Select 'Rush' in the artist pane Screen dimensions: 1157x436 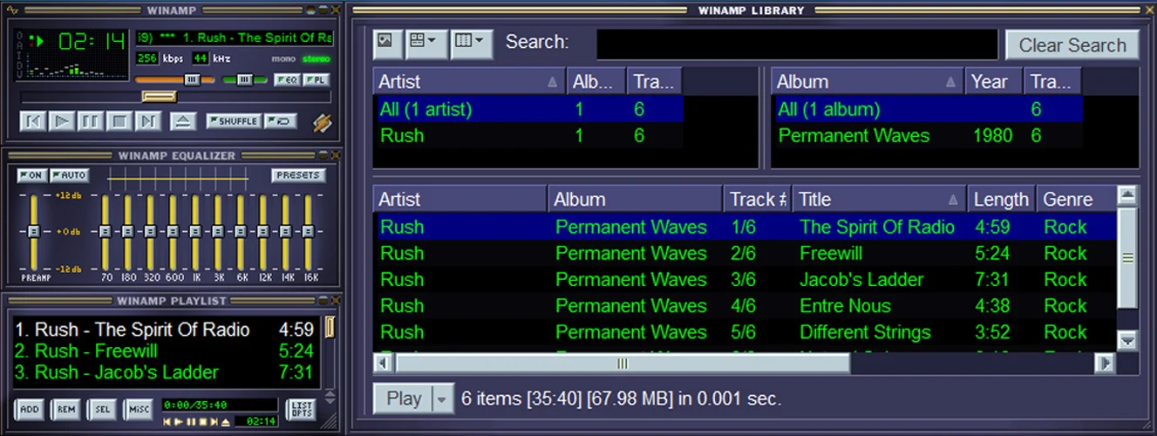pyautogui.click(x=528, y=136)
